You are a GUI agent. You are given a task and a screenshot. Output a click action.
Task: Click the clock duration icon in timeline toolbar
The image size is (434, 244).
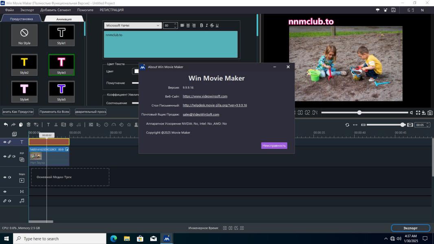[106, 124]
